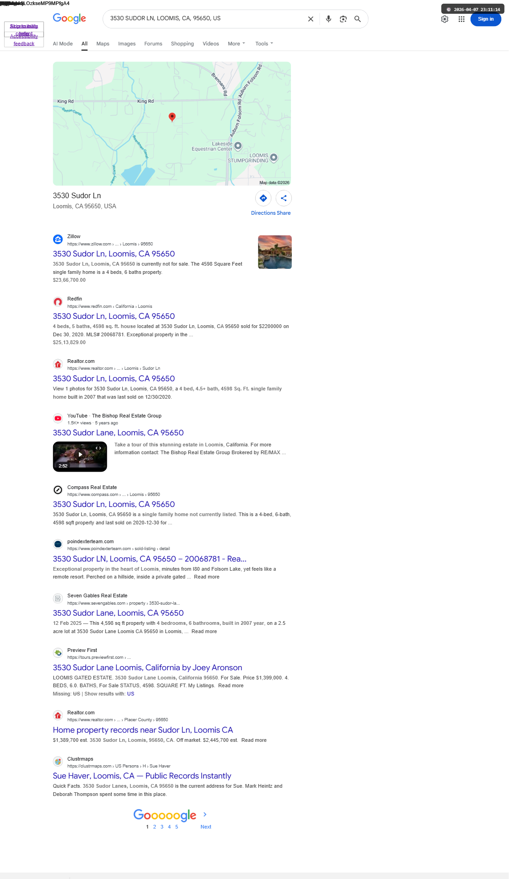Switch to Forums tab

tap(153, 44)
